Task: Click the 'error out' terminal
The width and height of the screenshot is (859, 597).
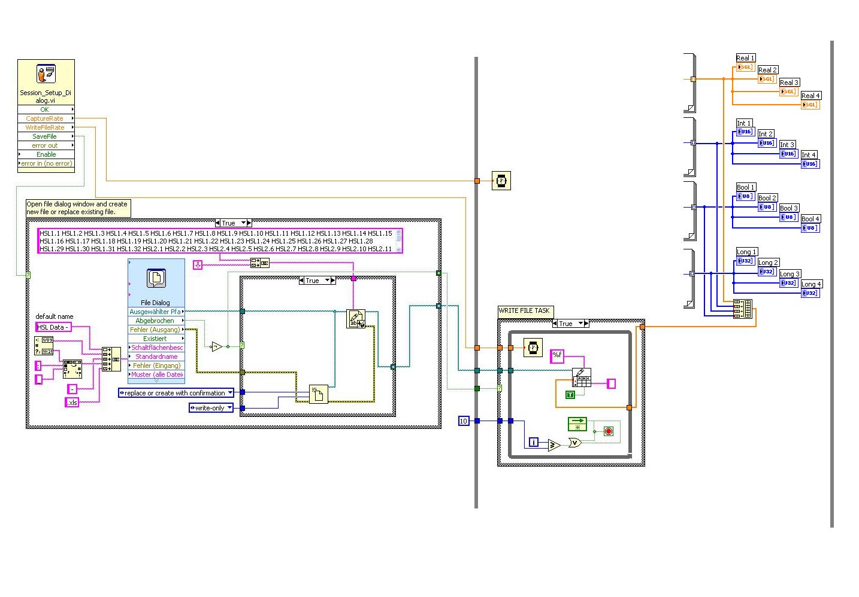Action: (46, 145)
